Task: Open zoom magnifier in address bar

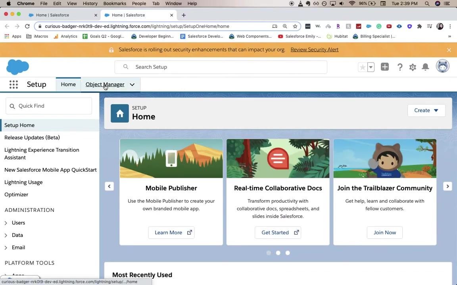Action: pyautogui.click(x=285, y=26)
